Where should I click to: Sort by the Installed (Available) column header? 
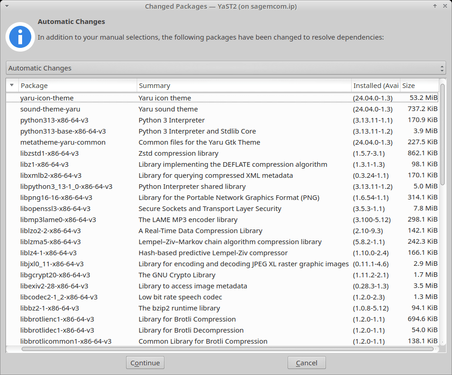point(375,86)
